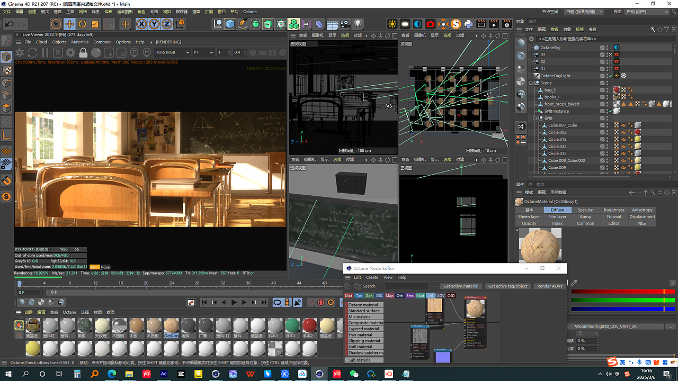Adjust the green color slider
Image resolution: width=678 pixels, height=381 pixels.
coord(622,300)
